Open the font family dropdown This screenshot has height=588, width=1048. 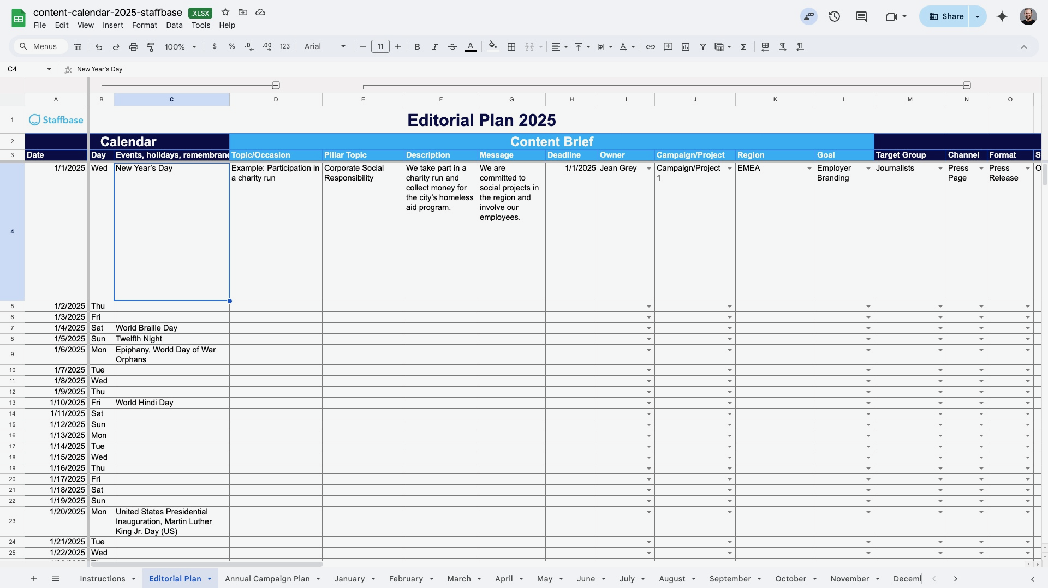(x=325, y=47)
